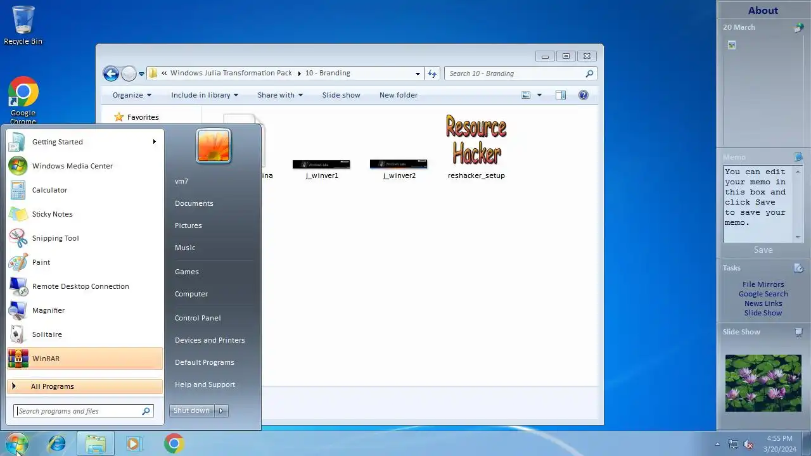Open Documents from Start menu
The width and height of the screenshot is (811, 456).
coord(194,203)
